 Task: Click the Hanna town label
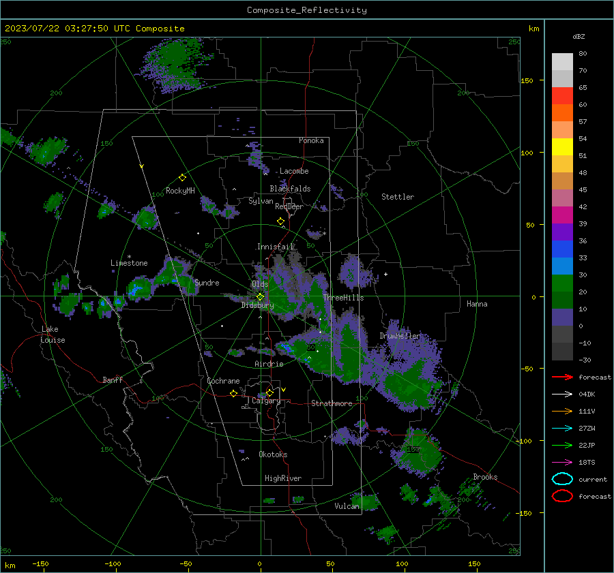477,304
